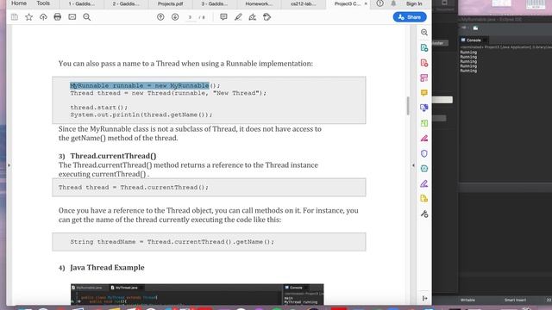This screenshot has height=310, width=552.
Task: Open the Export PDF tool in side panel
Action: tap(424, 47)
